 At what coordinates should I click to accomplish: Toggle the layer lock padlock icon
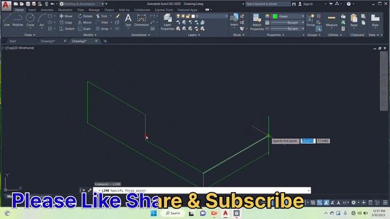(188, 16)
